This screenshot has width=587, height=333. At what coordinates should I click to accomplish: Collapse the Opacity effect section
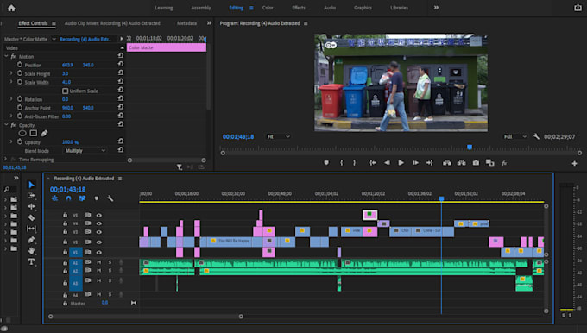6,125
